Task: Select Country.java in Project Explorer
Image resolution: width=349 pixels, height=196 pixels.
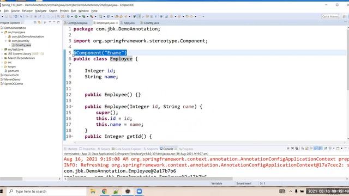Action: click(23, 45)
